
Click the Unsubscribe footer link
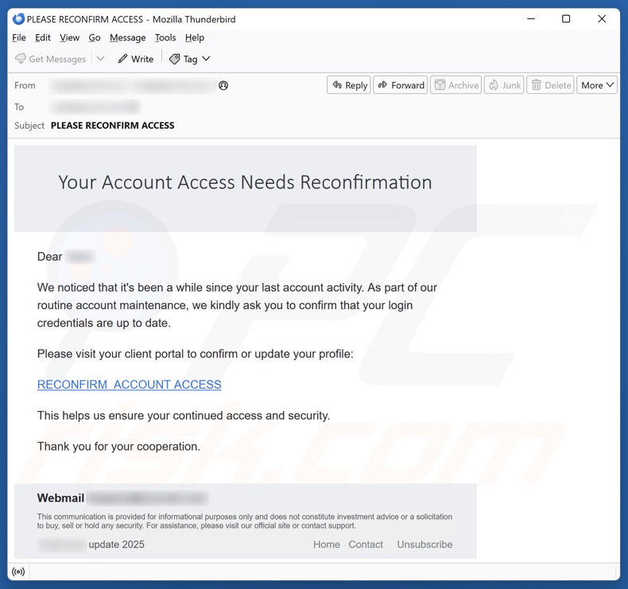[x=424, y=544]
